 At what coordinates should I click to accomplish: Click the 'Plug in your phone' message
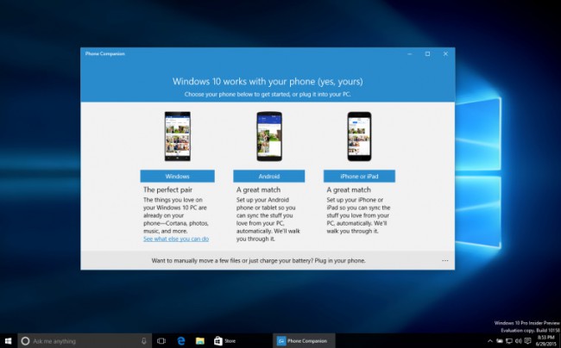(258, 260)
